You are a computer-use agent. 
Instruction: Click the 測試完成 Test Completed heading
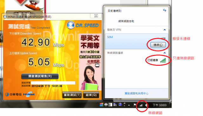point(29,27)
